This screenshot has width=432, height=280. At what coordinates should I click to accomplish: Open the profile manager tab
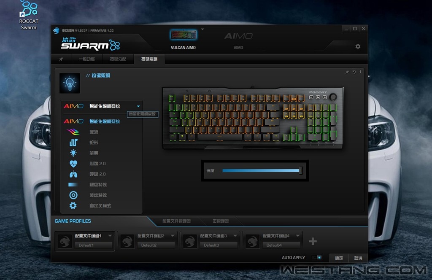coord(176,221)
